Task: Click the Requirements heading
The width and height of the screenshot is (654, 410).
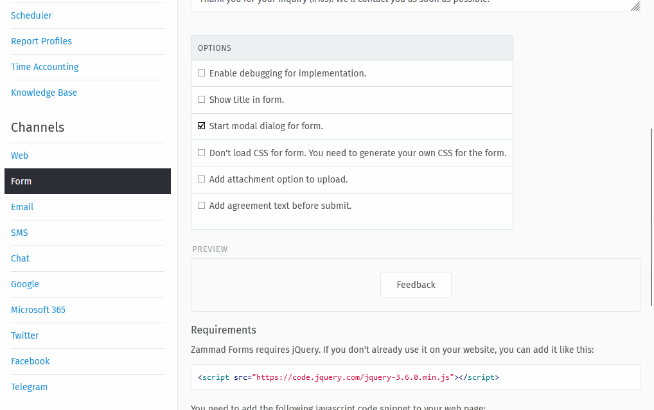Action: (224, 330)
